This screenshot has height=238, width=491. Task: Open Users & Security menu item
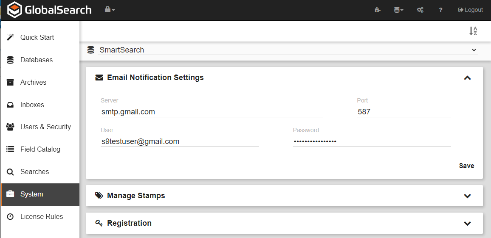45,127
